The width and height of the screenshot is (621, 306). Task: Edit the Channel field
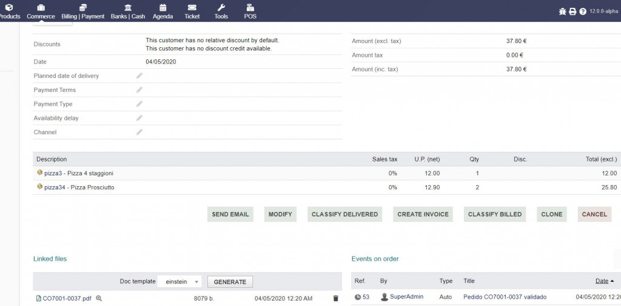click(x=139, y=132)
